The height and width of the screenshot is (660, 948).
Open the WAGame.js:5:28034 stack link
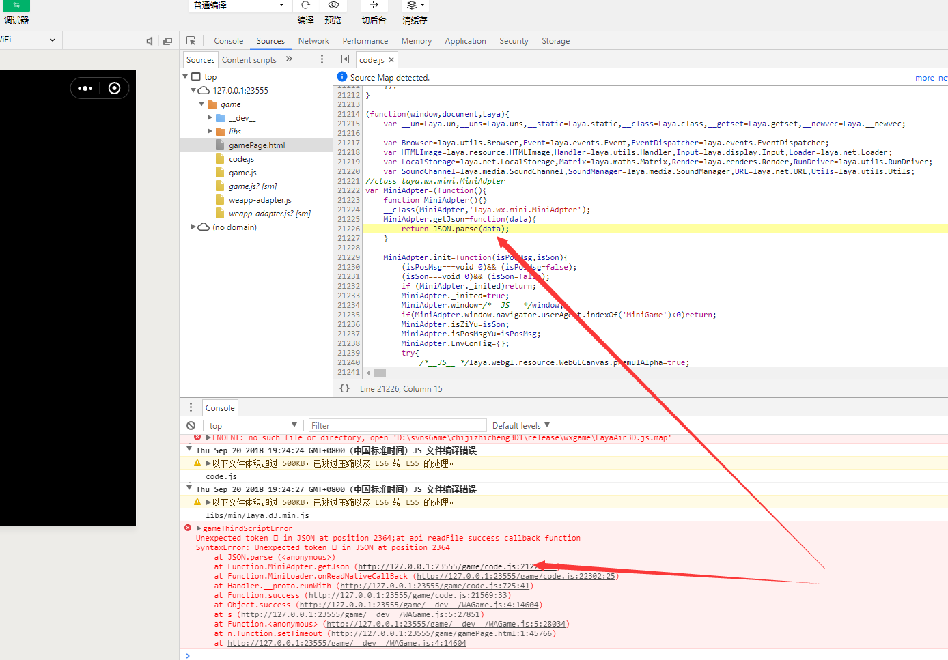click(x=446, y=624)
